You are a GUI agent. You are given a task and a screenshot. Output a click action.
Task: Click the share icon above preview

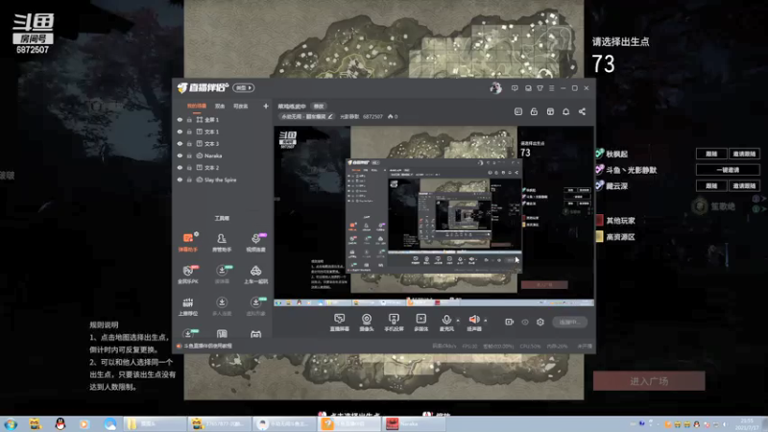coord(582,111)
